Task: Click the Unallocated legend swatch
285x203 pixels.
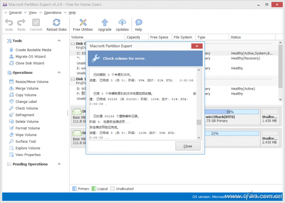Action: [113, 188]
